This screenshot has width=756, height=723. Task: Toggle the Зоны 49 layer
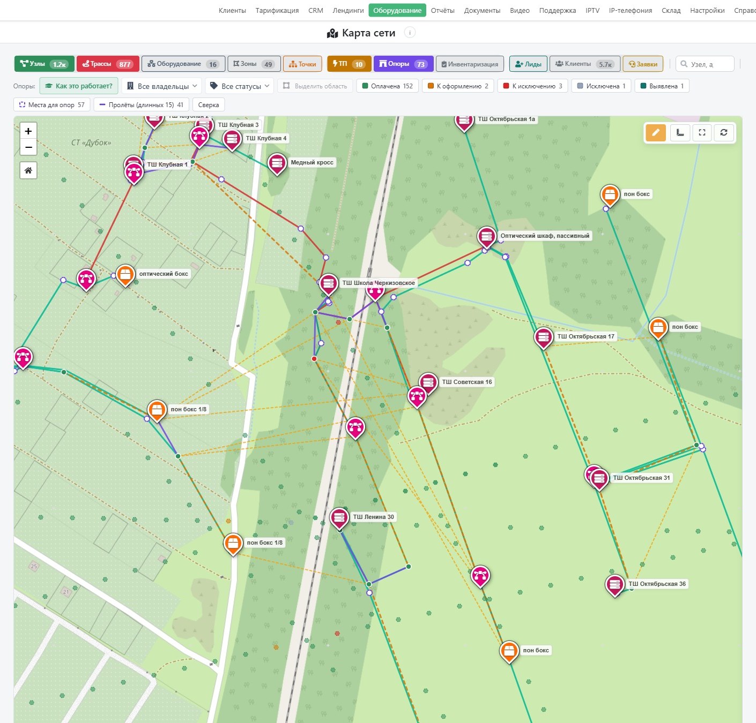(x=254, y=64)
